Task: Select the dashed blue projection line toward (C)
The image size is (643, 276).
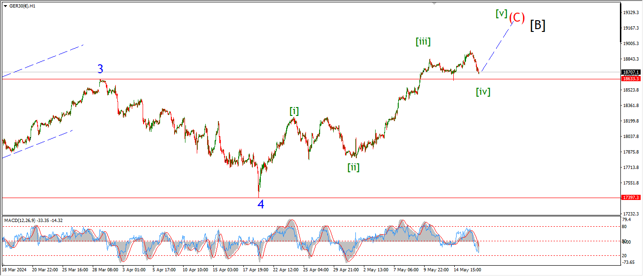Action: point(497,47)
